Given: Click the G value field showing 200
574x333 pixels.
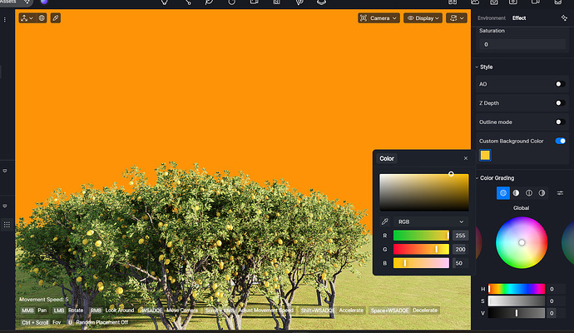Looking at the screenshot, I should click(x=460, y=250).
